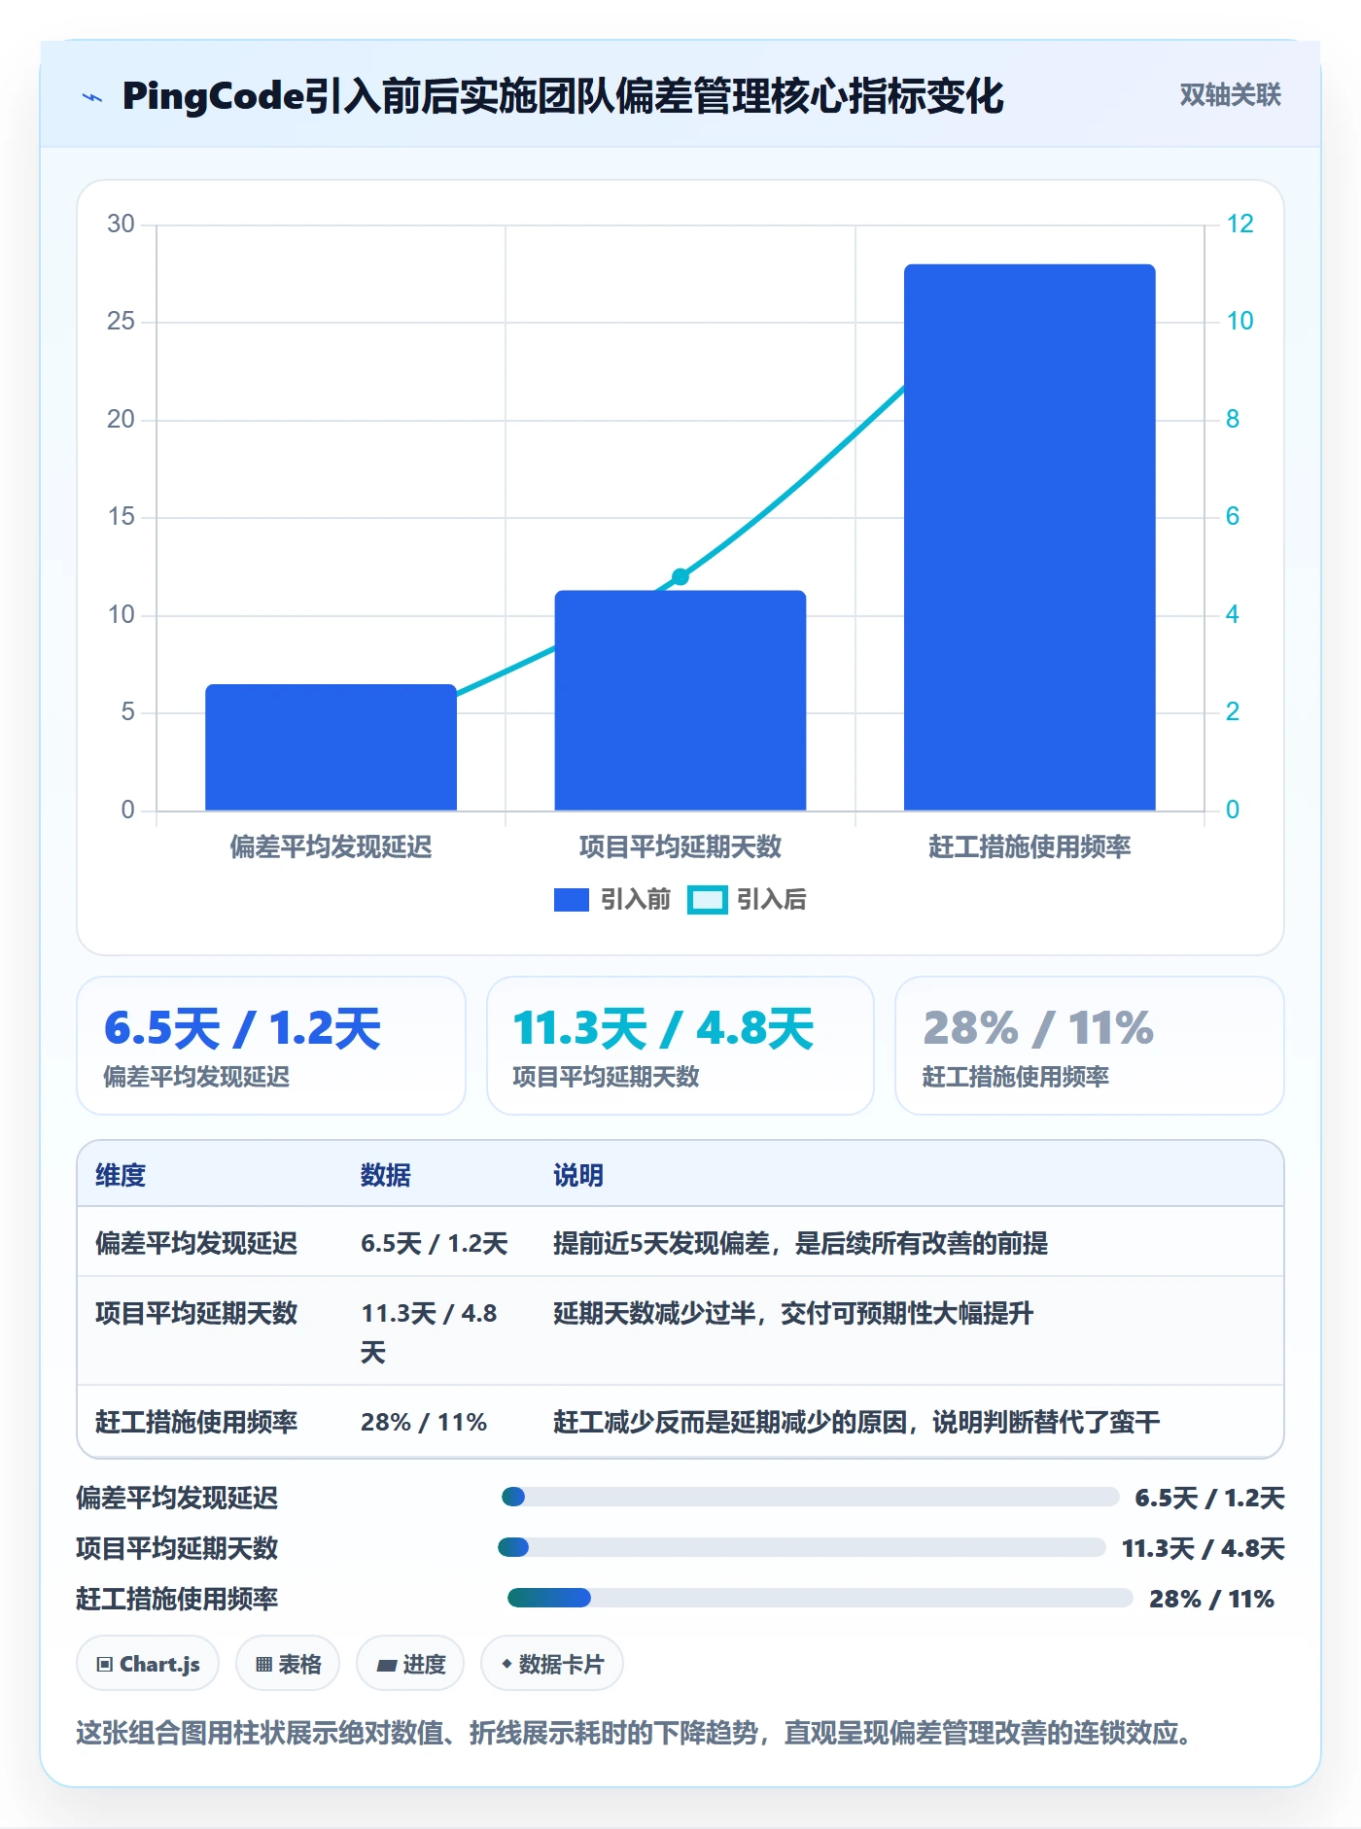Screen dimensions: 1361x1829
Task: Click table cell 项目平均延期天数
Action: coord(196,1313)
